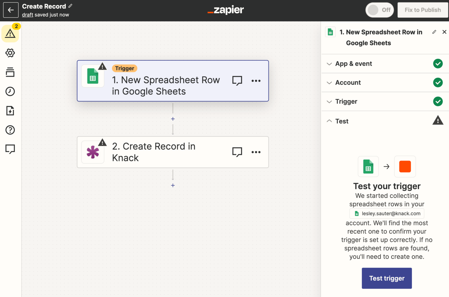The width and height of the screenshot is (449, 297).
Task: Open the alerts panel showing 2 warnings
Action: 10,33
